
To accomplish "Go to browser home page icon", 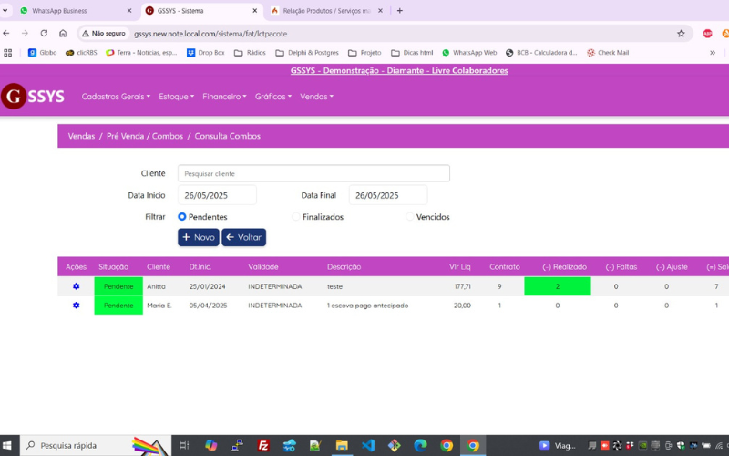I will pos(63,33).
